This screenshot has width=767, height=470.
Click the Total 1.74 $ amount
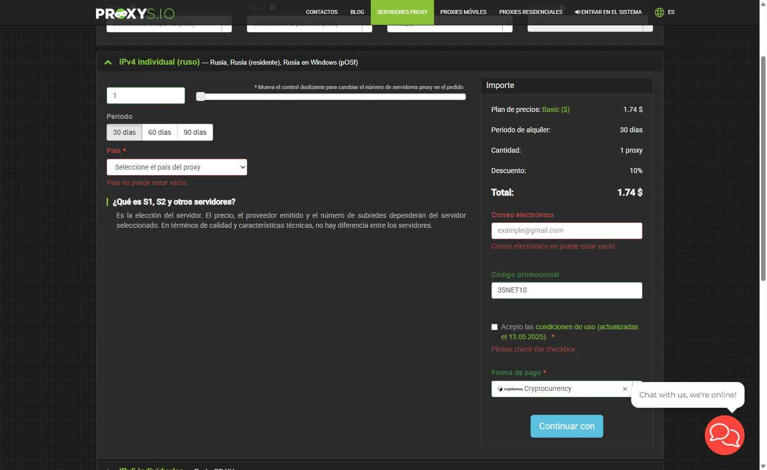pyautogui.click(x=630, y=192)
